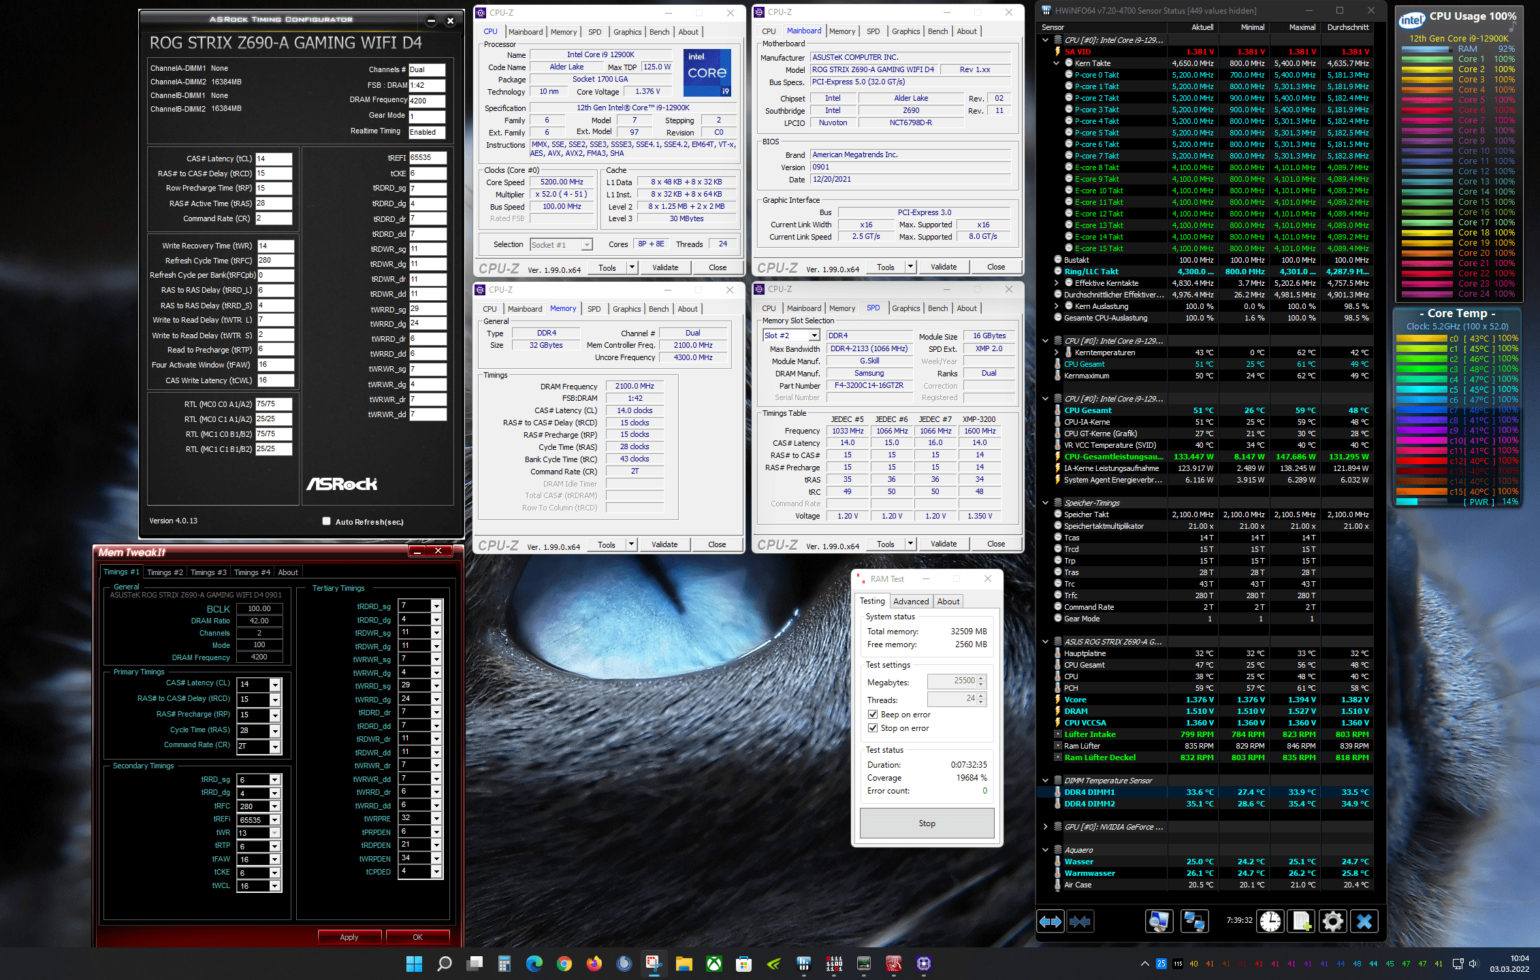Viewport: 1540px width, 980px height.
Task: Uncheck Beep on error option
Action: [873, 715]
